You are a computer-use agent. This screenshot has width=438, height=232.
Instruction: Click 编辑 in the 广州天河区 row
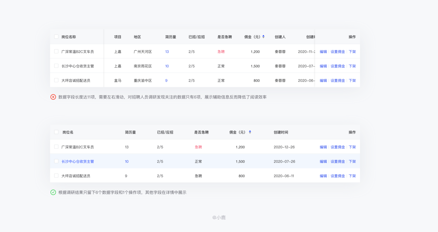tap(323, 52)
